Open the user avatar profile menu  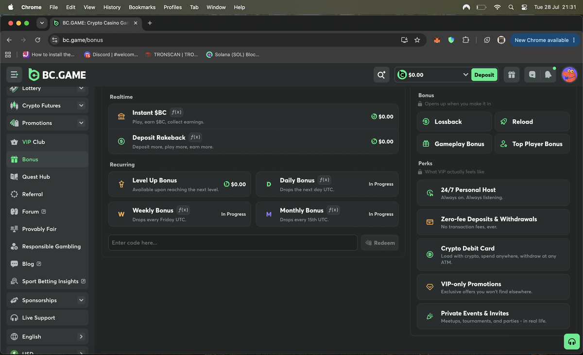coord(569,75)
